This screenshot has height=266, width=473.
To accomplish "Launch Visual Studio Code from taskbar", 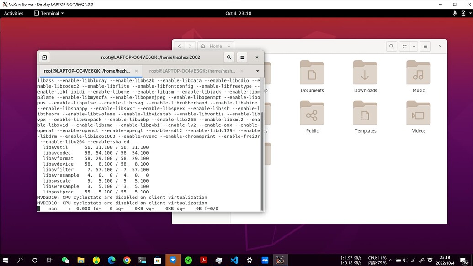I will point(234,260).
